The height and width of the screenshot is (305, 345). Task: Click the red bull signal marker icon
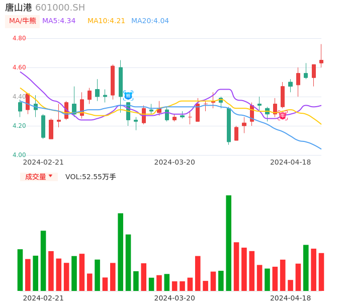pyautogui.click(x=283, y=115)
